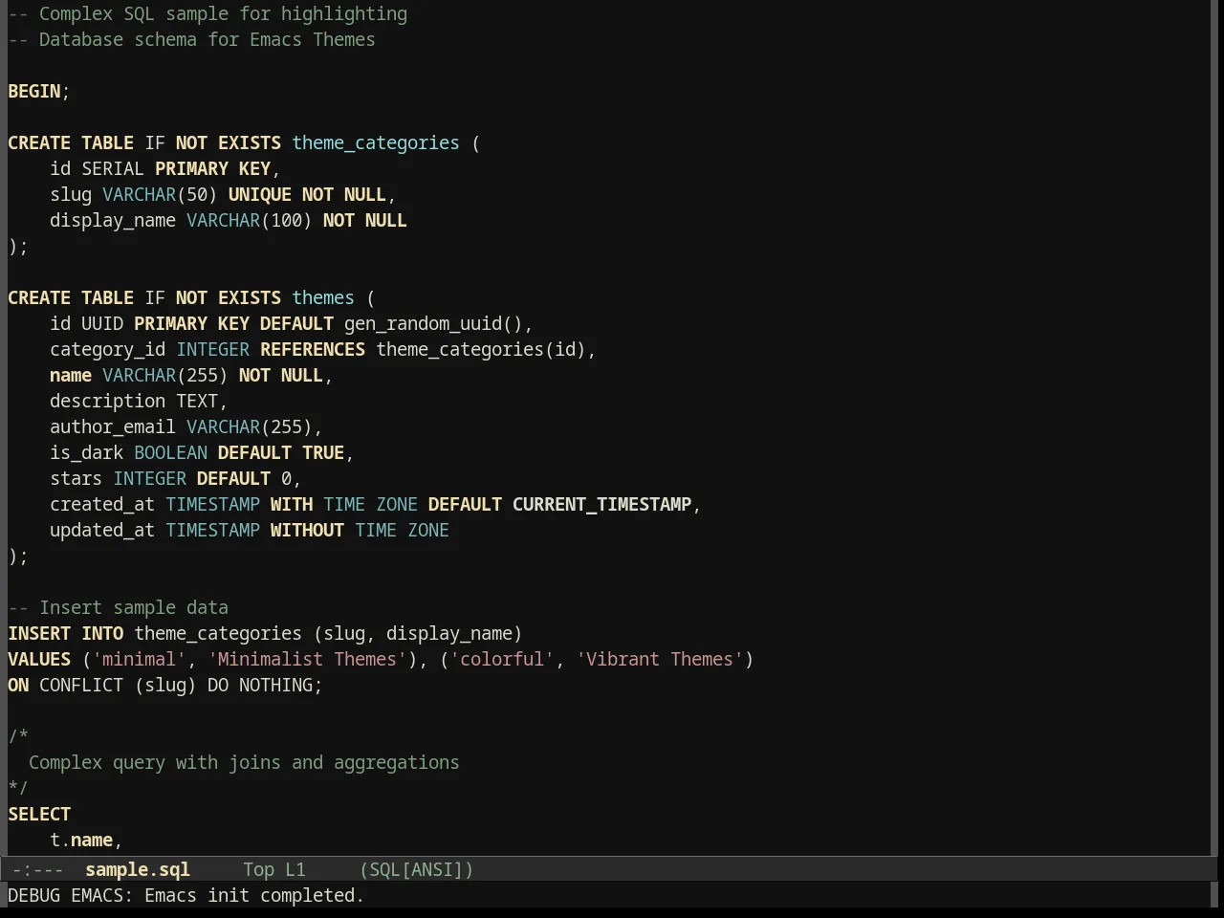The width and height of the screenshot is (1224, 918).
Task: Click the 'Complex query with joins' comment
Action: [x=244, y=762]
